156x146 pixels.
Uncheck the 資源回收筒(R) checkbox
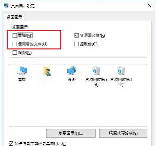[77, 36]
